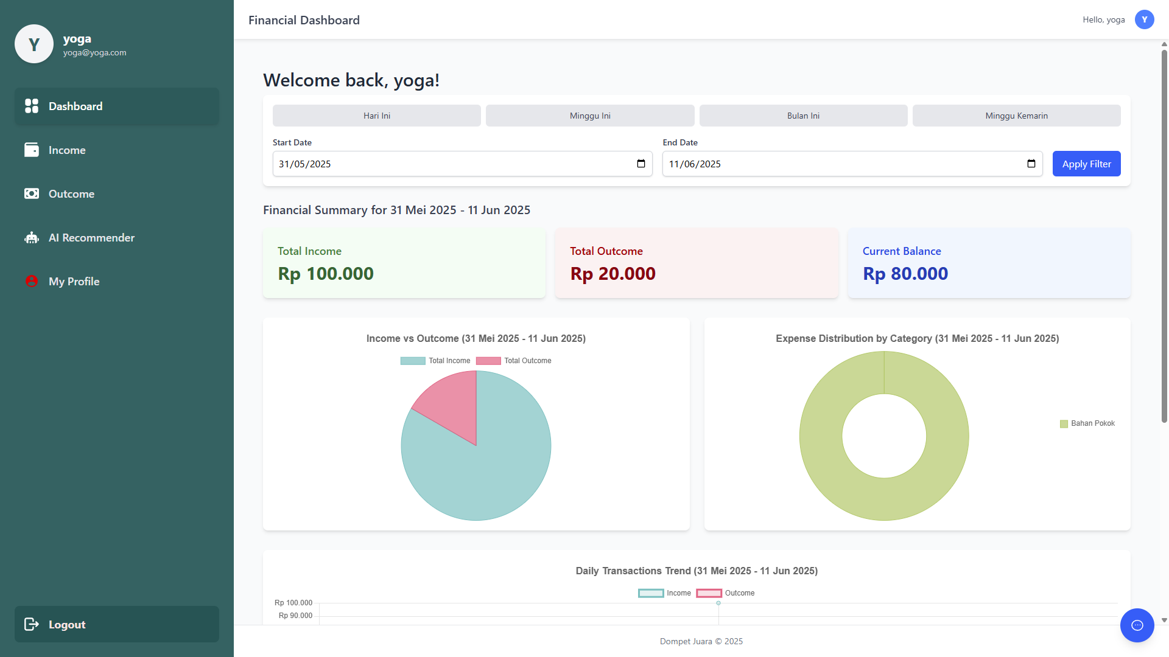This screenshot has width=1169, height=657.
Task: Click the My Profile red user icon
Action: click(32, 282)
